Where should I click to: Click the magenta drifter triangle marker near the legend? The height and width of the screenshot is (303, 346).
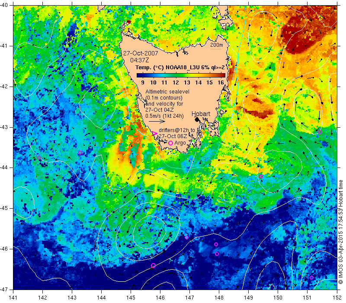coord(155,133)
